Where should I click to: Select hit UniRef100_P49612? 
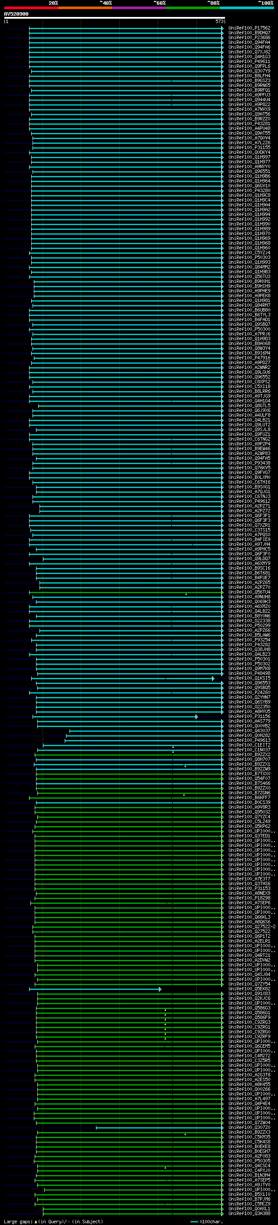click(249, 501)
